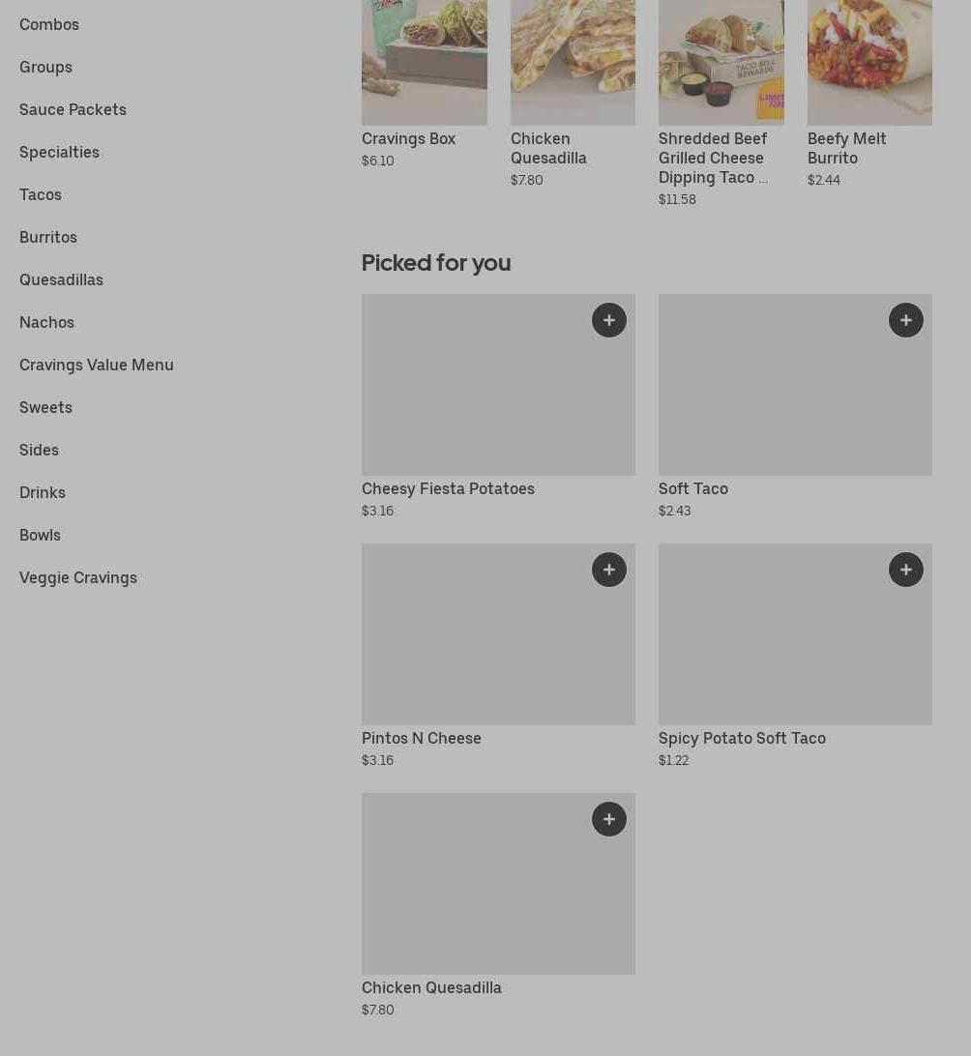Open Nachos category in sidebar

pos(46,322)
